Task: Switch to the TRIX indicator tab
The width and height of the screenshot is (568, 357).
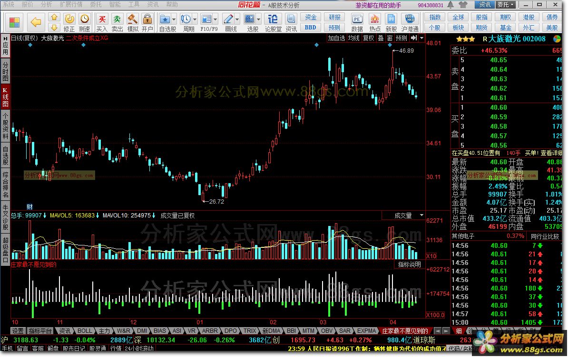Action: coord(250,330)
